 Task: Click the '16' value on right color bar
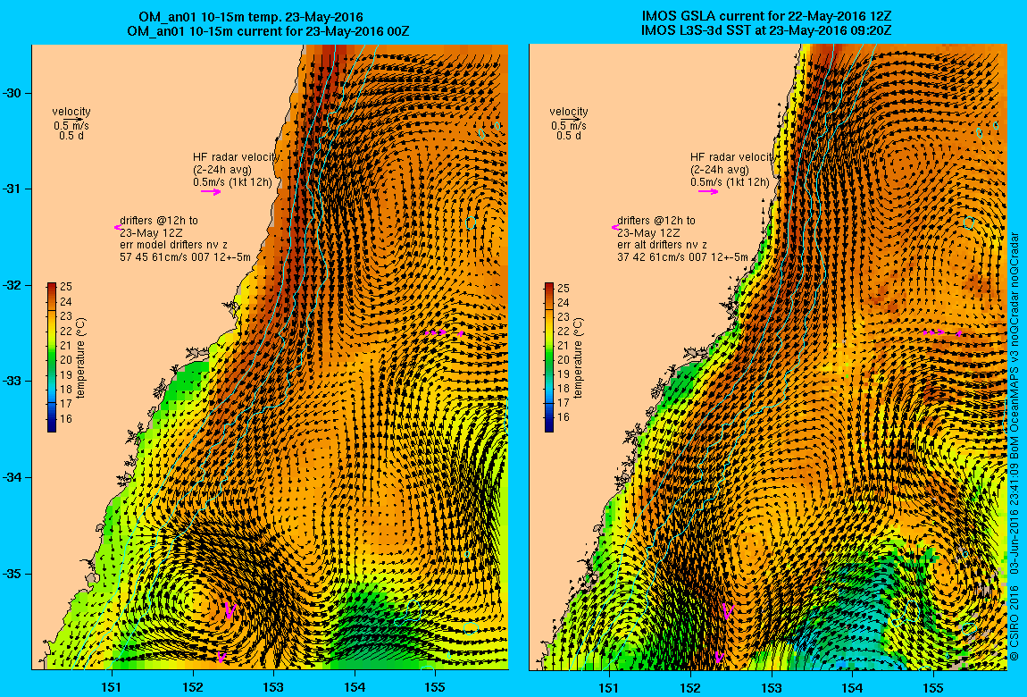tap(564, 417)
